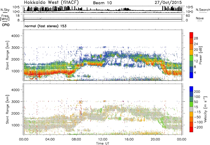
Task: Pick the light green Power color bar segment
Action: coord(191,58)
